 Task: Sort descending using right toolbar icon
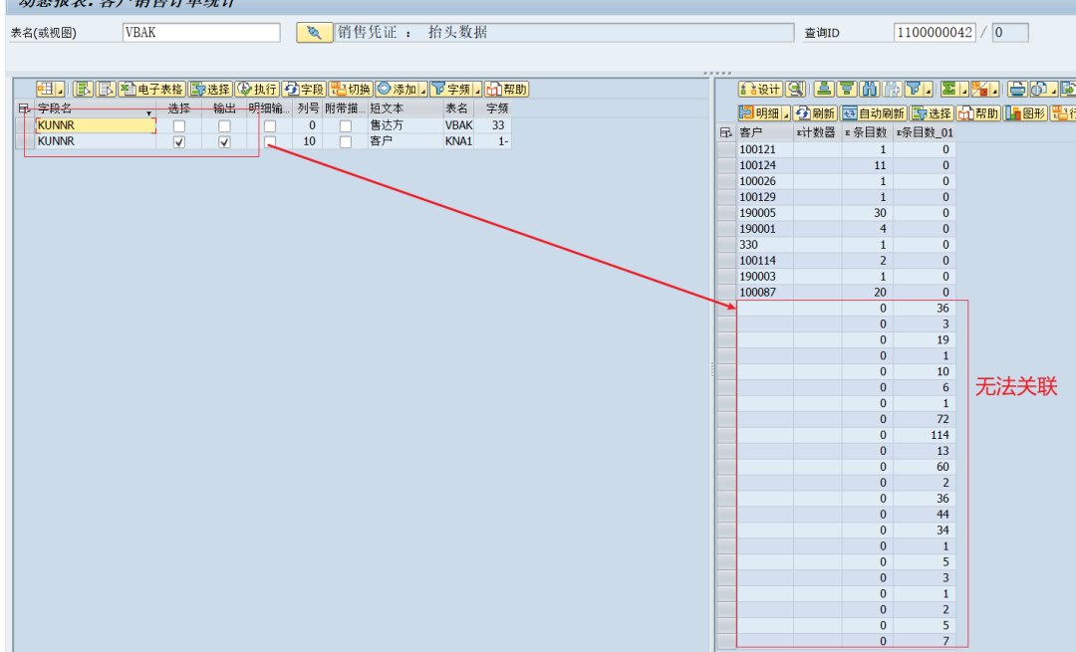tap(847, 90)
